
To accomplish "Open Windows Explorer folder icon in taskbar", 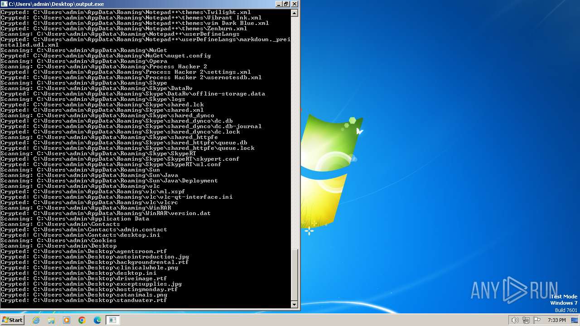I will (x=51, y=320).
